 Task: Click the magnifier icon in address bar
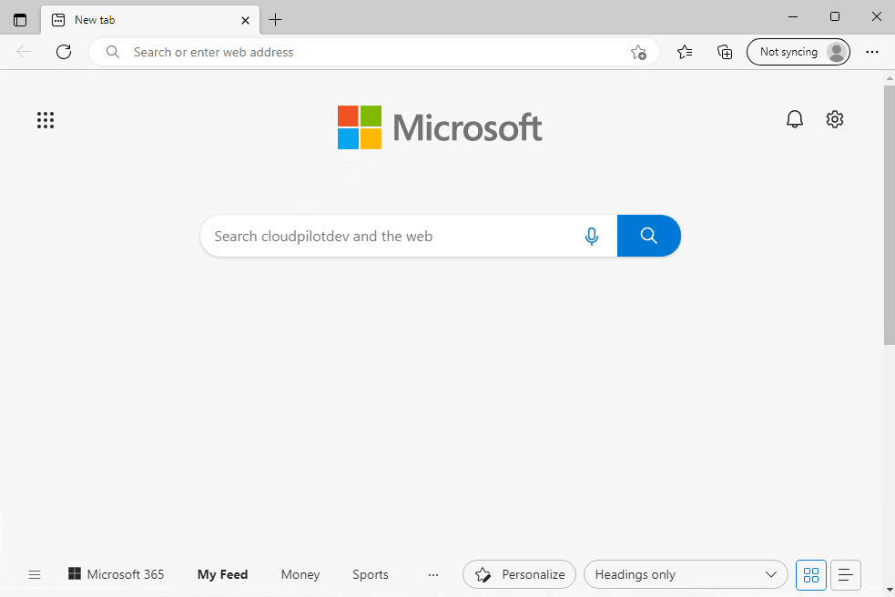[x=113, y=52]
